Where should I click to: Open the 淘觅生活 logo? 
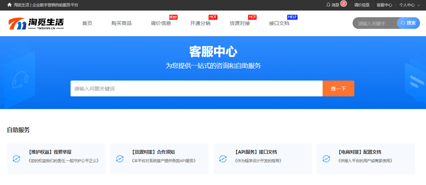[36, 24]
